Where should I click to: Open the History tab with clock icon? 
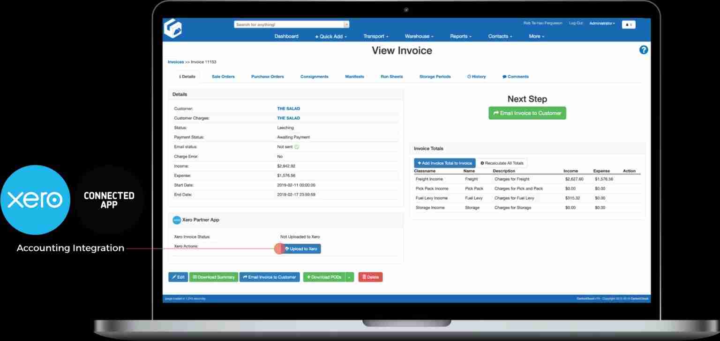pos(476,77)
